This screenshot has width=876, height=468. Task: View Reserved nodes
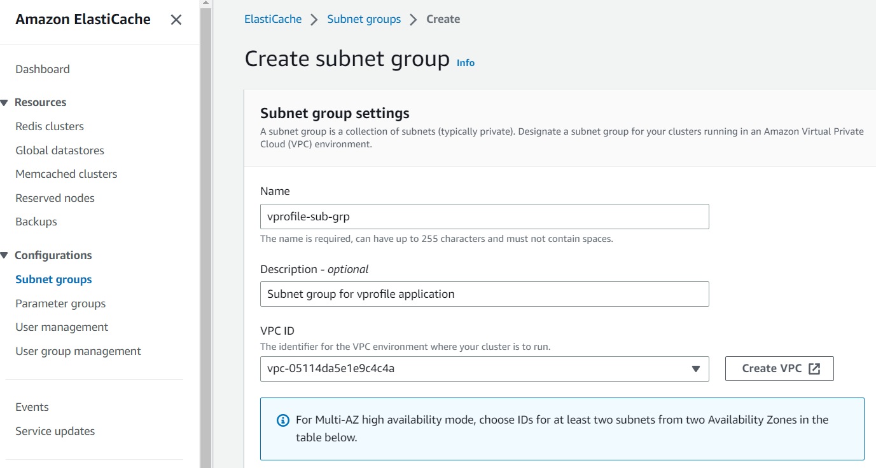[55, 197]
